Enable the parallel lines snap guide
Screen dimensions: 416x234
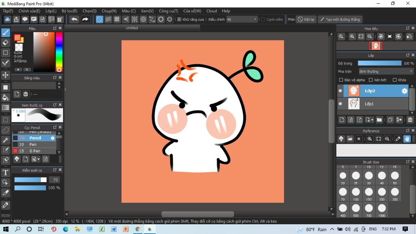pyautogui.click(x=108, y=19)
